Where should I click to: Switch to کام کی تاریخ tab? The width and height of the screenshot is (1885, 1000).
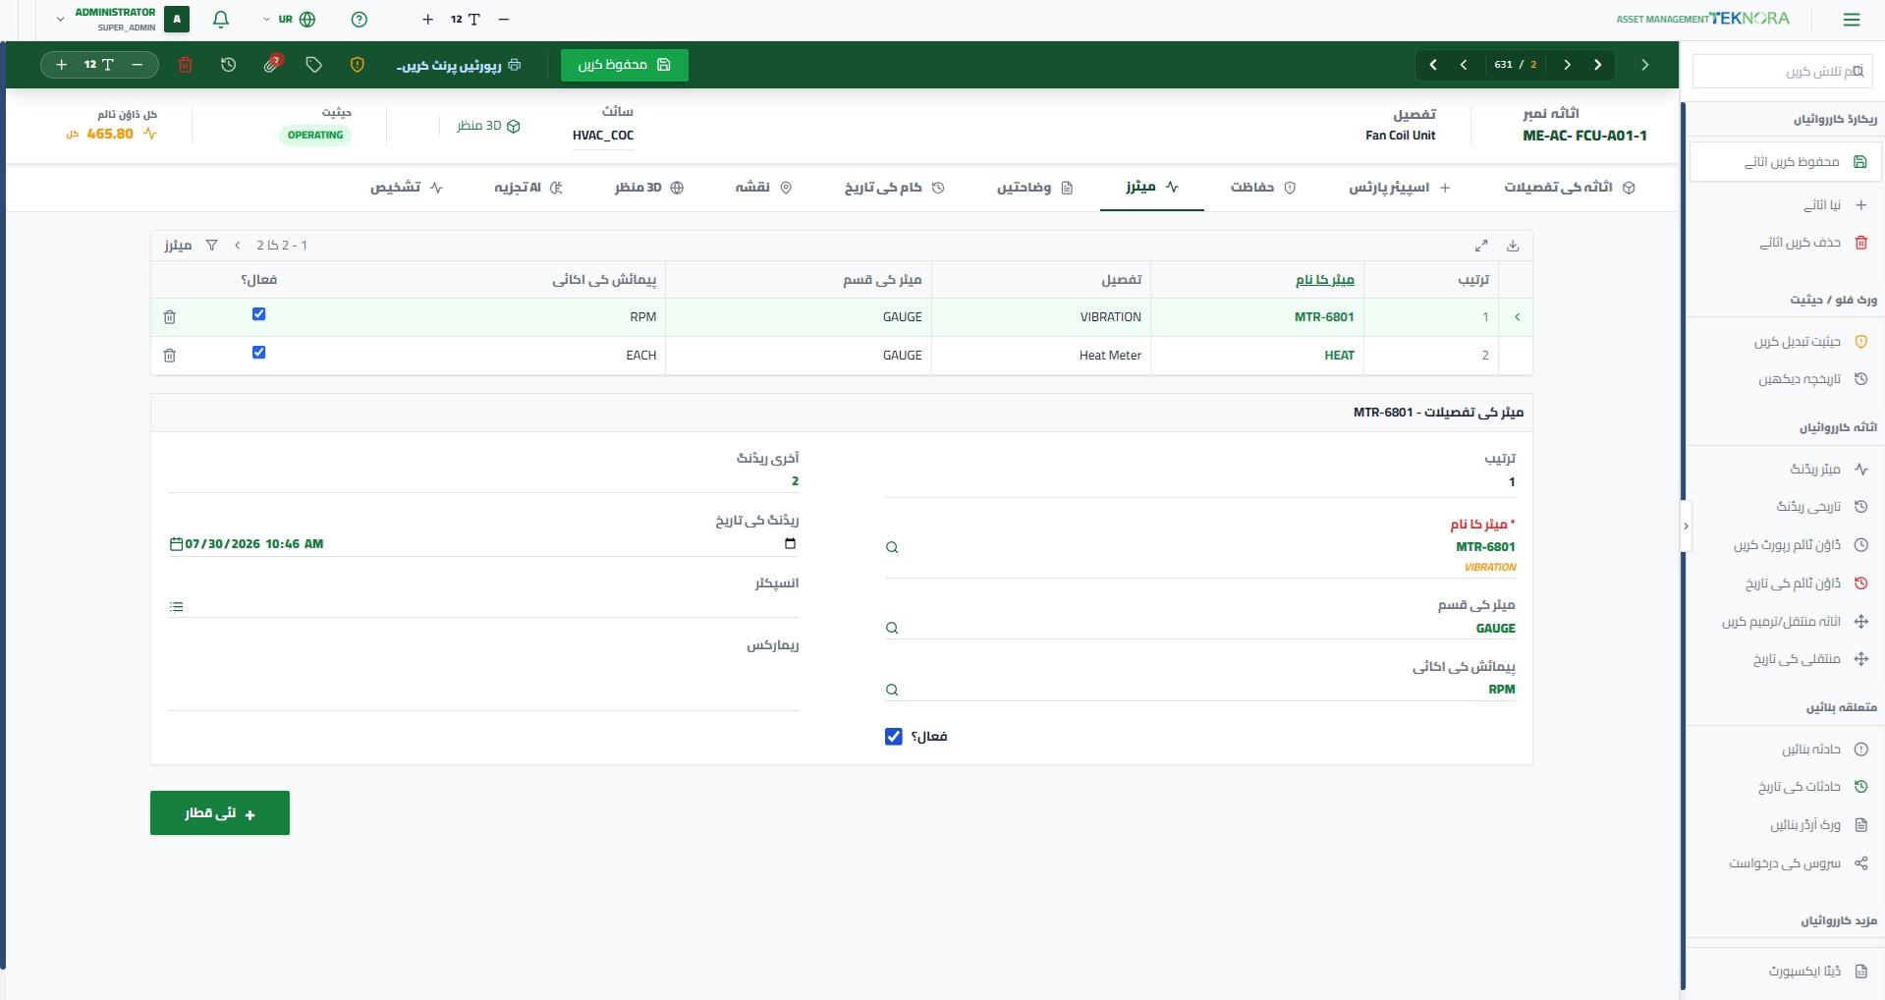coord(894,188)
